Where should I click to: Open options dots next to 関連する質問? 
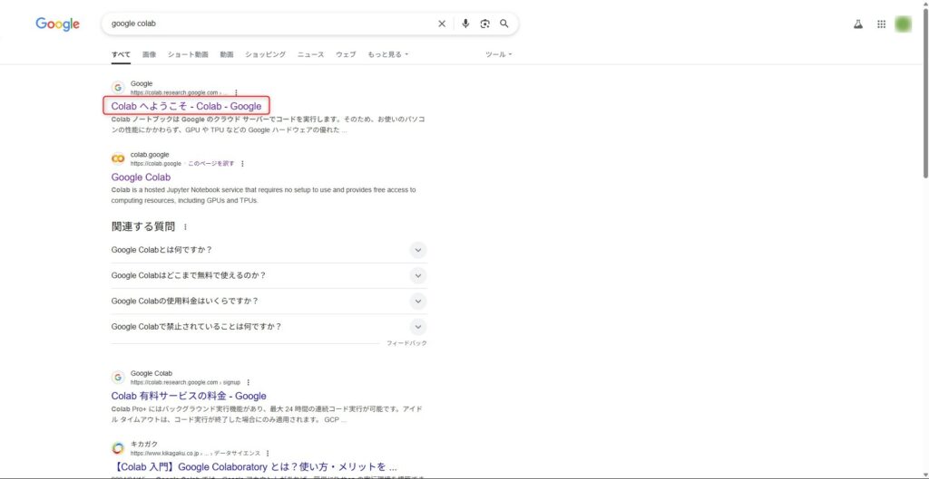click(185, 227)
